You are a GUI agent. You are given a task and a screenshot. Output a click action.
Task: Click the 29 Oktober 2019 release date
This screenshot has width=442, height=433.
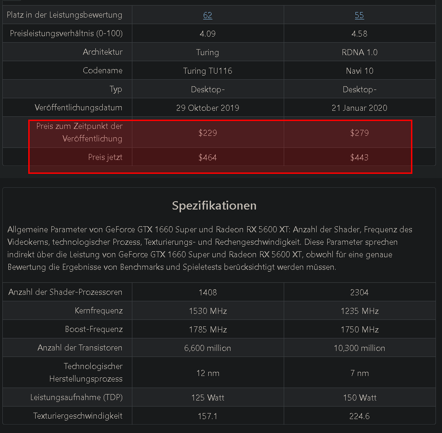pos(208,108)
